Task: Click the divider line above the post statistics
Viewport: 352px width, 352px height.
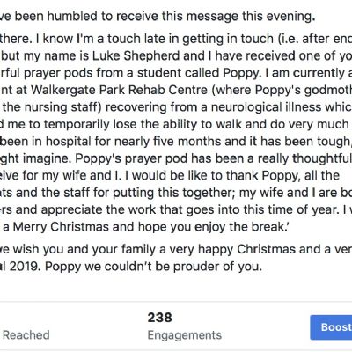Action: tap(176, 302)
